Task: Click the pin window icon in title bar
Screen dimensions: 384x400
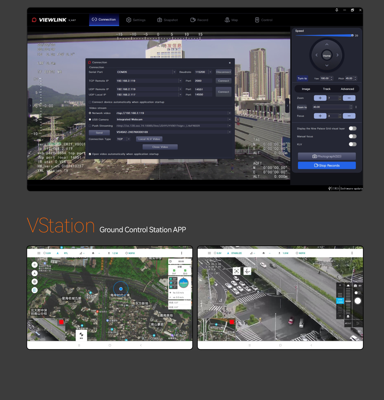Action: coord(337,10)
